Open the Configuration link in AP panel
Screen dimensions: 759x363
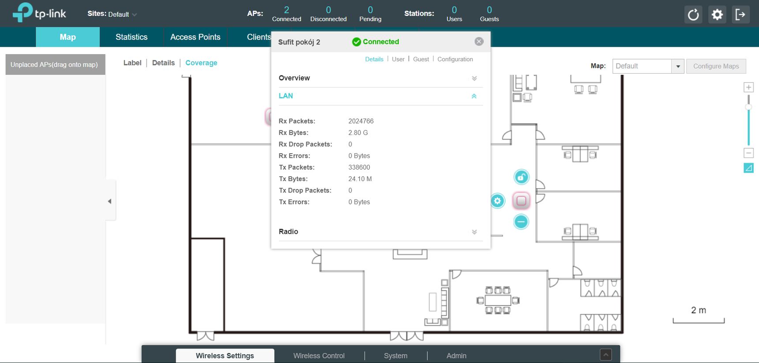pos(455,59)
